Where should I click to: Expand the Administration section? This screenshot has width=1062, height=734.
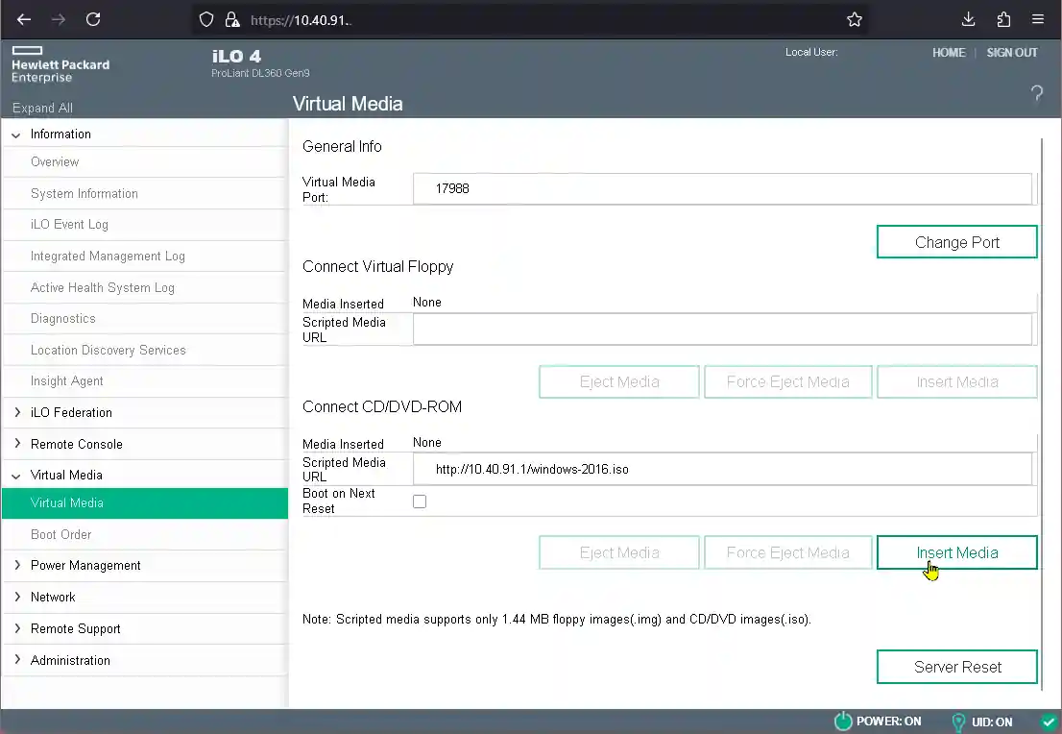(17, 659)
